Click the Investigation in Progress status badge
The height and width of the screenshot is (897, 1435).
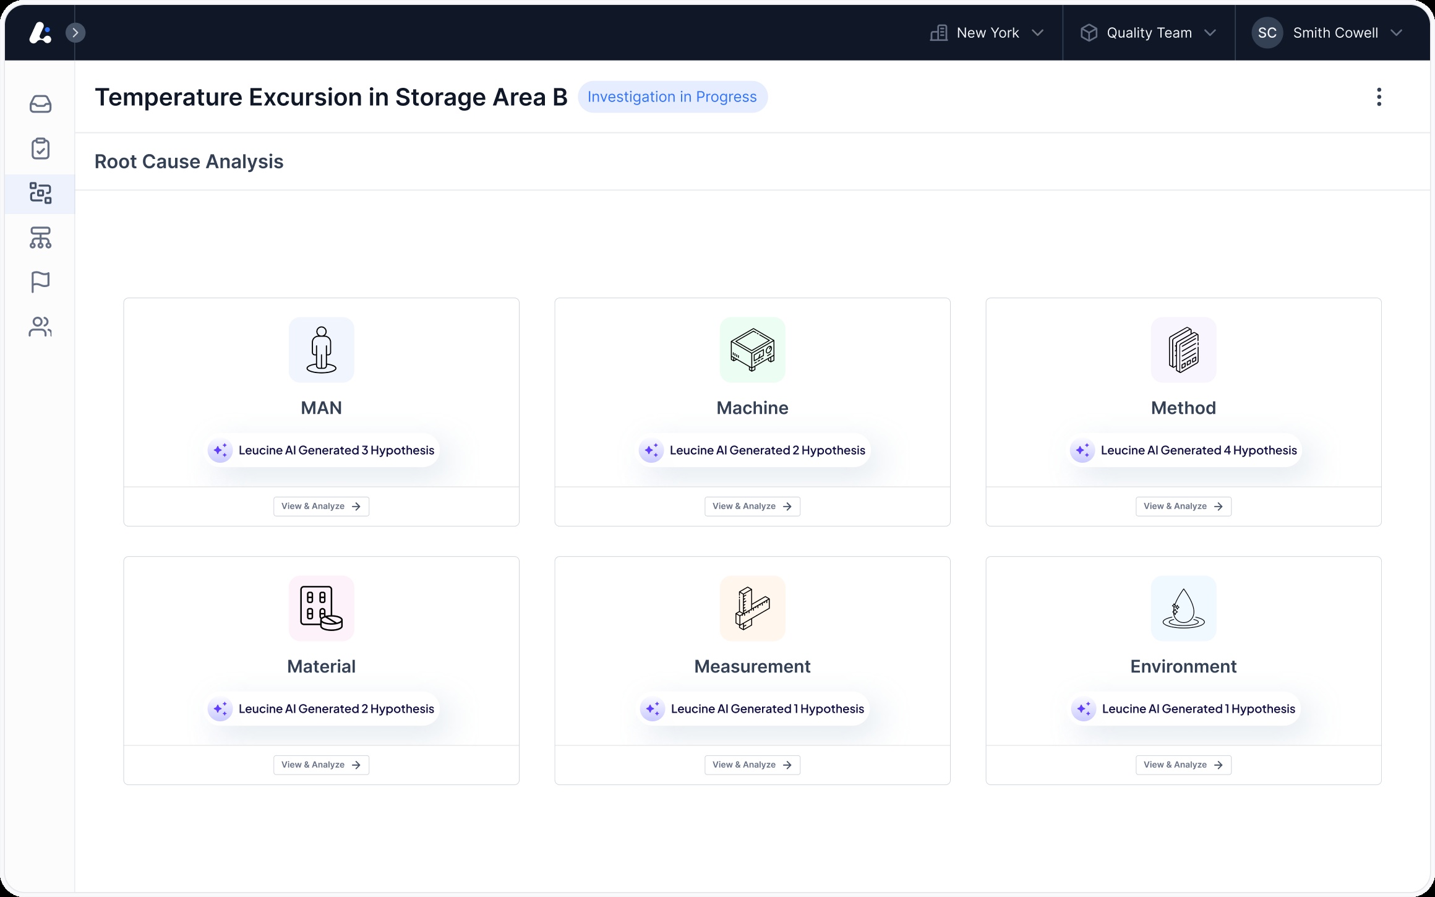672,97
